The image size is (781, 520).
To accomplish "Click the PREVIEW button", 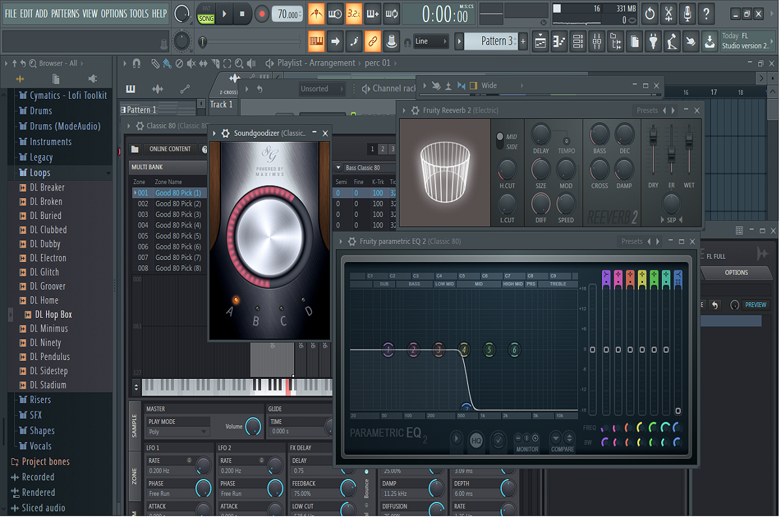I will click(x=756, y=305).
